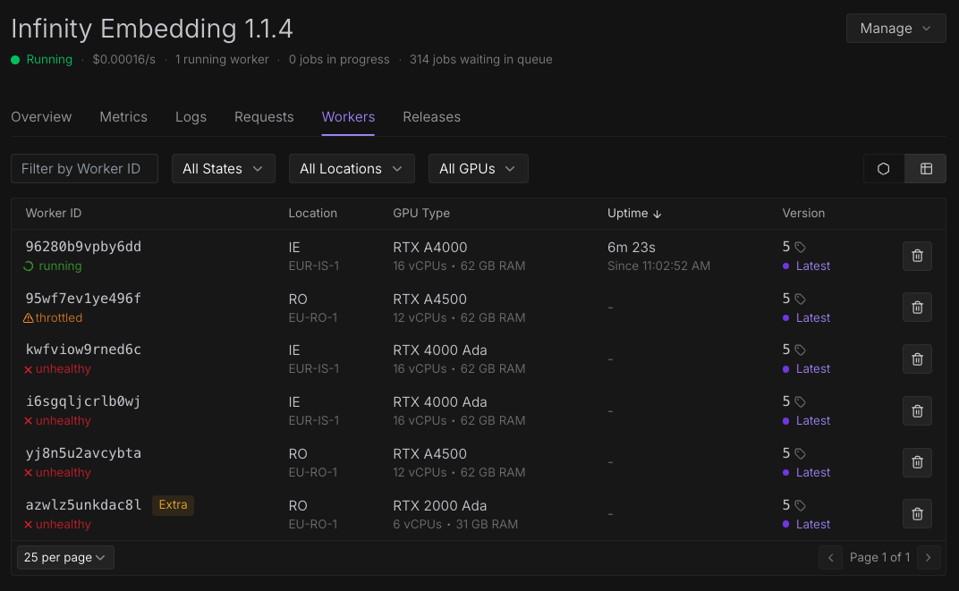Sort by Uptime column header
The image size is (959, 591).
[x=634, y=214]
